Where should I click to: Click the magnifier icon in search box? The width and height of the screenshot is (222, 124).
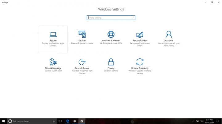click(133, 18)
